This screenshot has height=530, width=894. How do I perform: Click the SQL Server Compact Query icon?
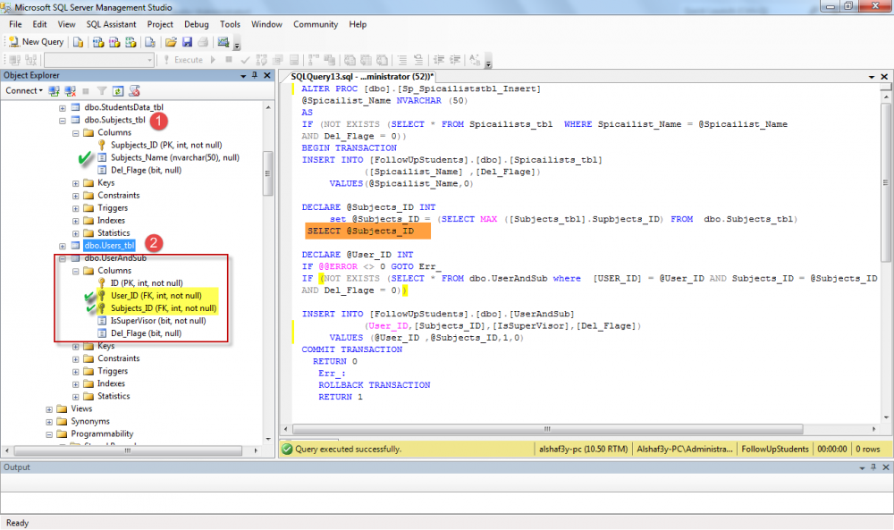(150, 42)
